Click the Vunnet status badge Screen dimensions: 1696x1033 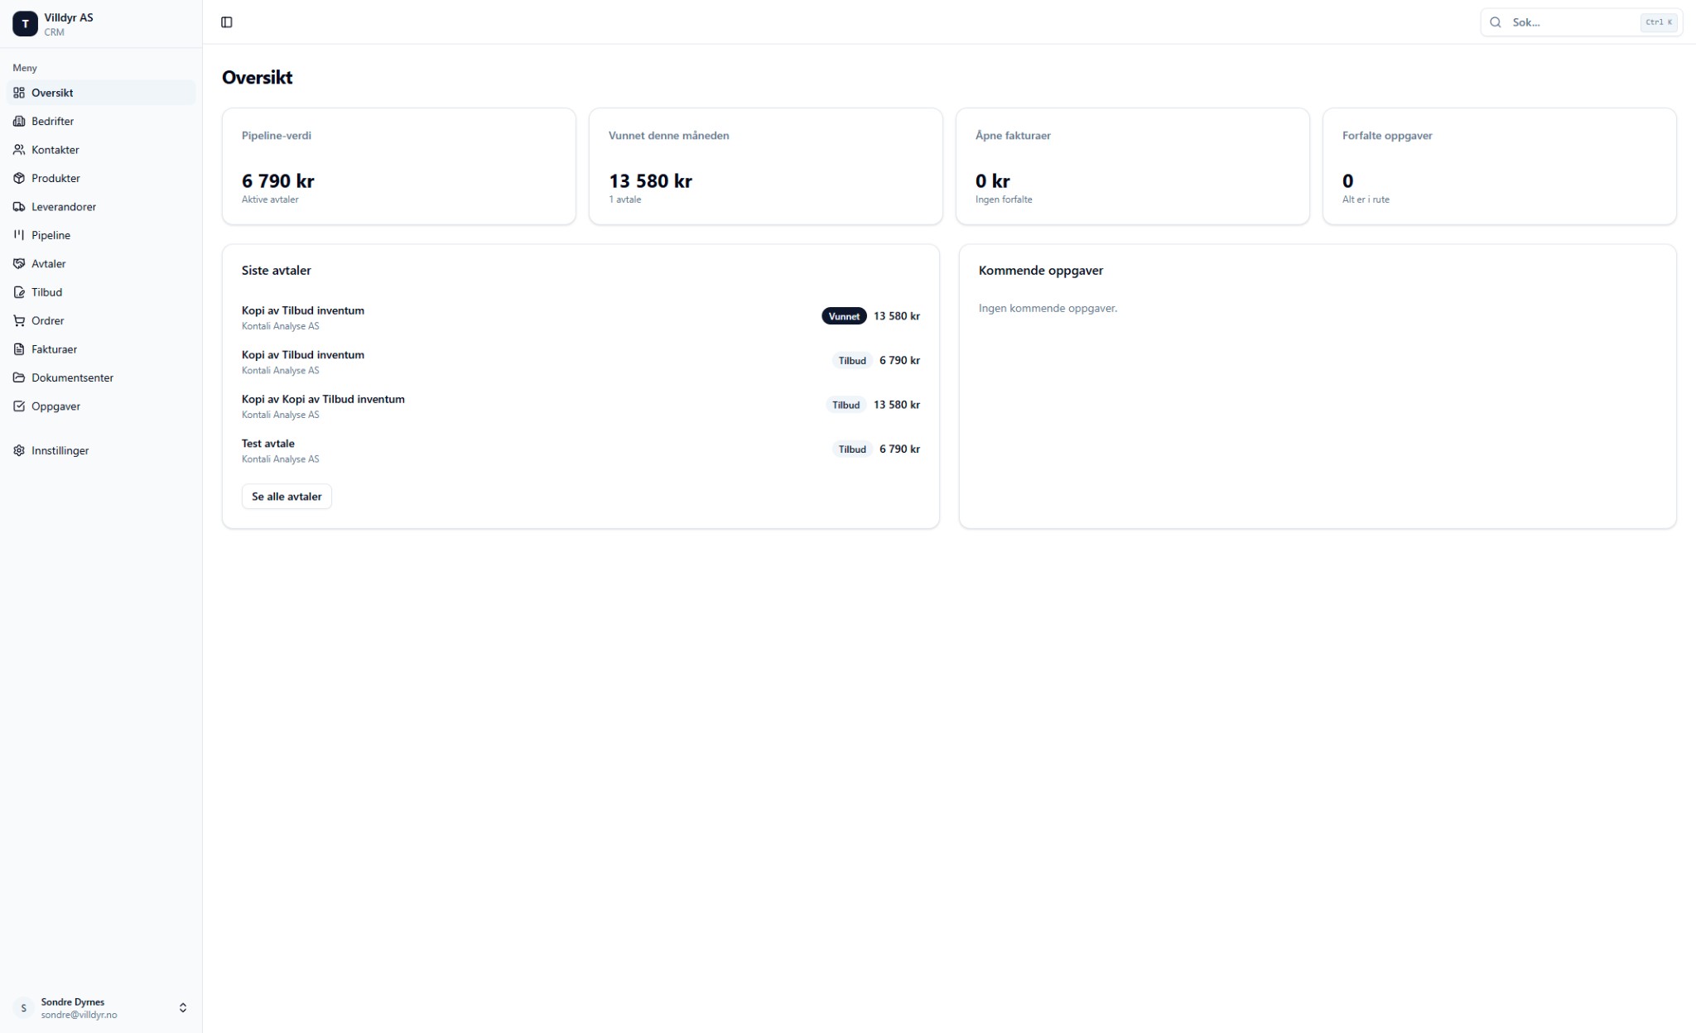pos(844,316)
